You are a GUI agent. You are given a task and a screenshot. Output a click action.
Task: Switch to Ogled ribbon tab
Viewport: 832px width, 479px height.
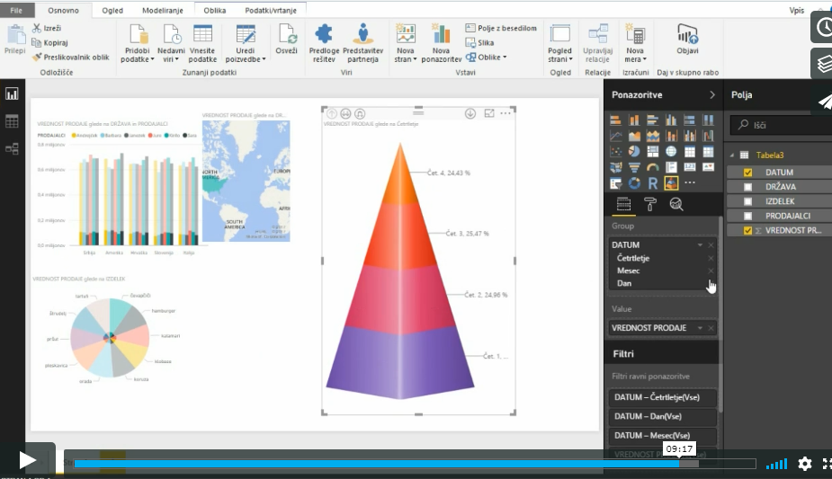coord(112,10)
